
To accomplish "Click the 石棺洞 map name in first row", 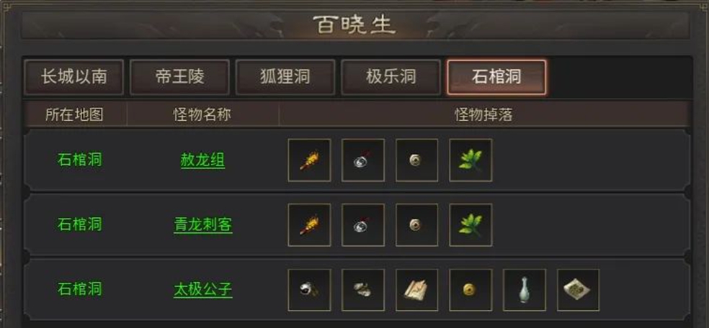I will [x=80, y=160].
